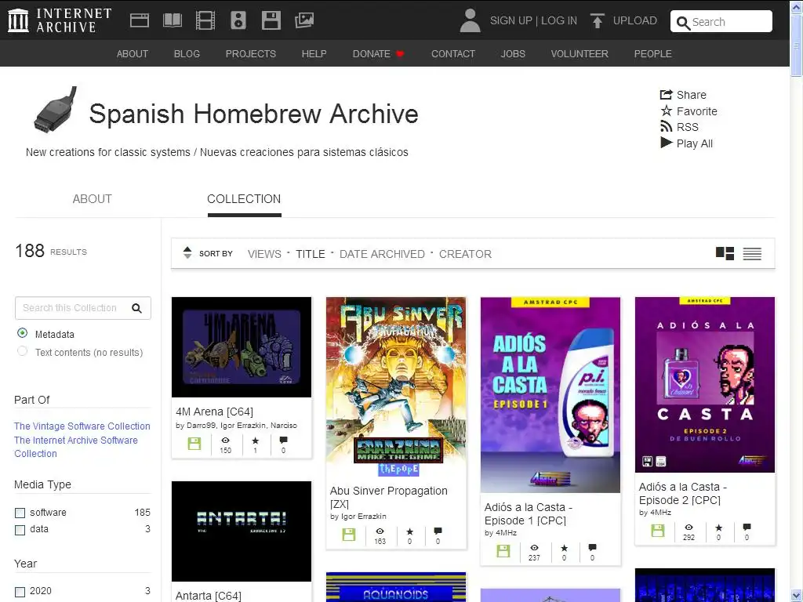Click the user avatar icon
The width and height of the screenshot is (803, 602).
tap(470, 20)
